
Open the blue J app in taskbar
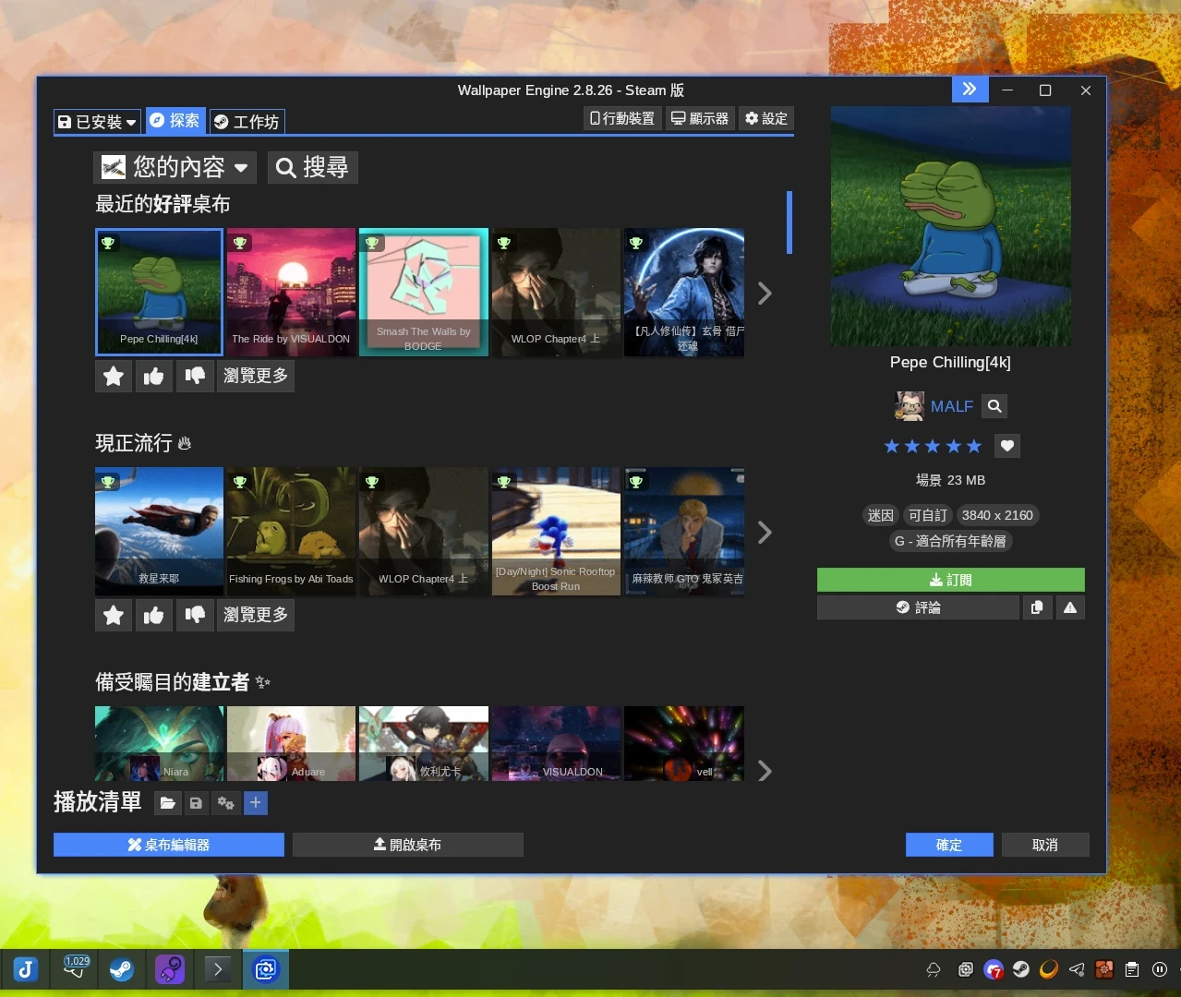point(26,969)
